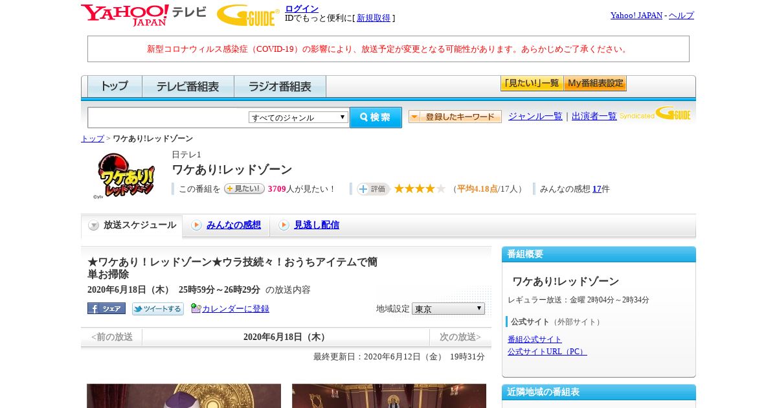Click into the keyword search text field
Screen dimensions: 777x408
coord(168,117)
